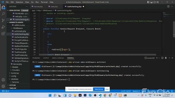This screenshot has width=175, height=98.
Task: Open Explorer more actions ellipsis
Action: (27, 7)
